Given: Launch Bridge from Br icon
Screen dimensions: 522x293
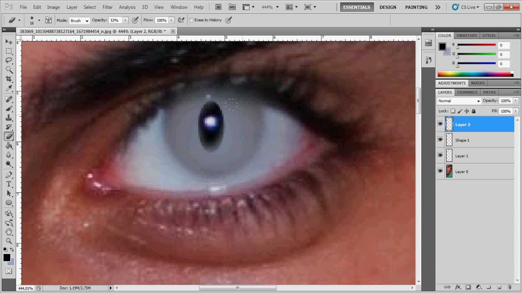Looking at the screenshot, I should 219,7.
